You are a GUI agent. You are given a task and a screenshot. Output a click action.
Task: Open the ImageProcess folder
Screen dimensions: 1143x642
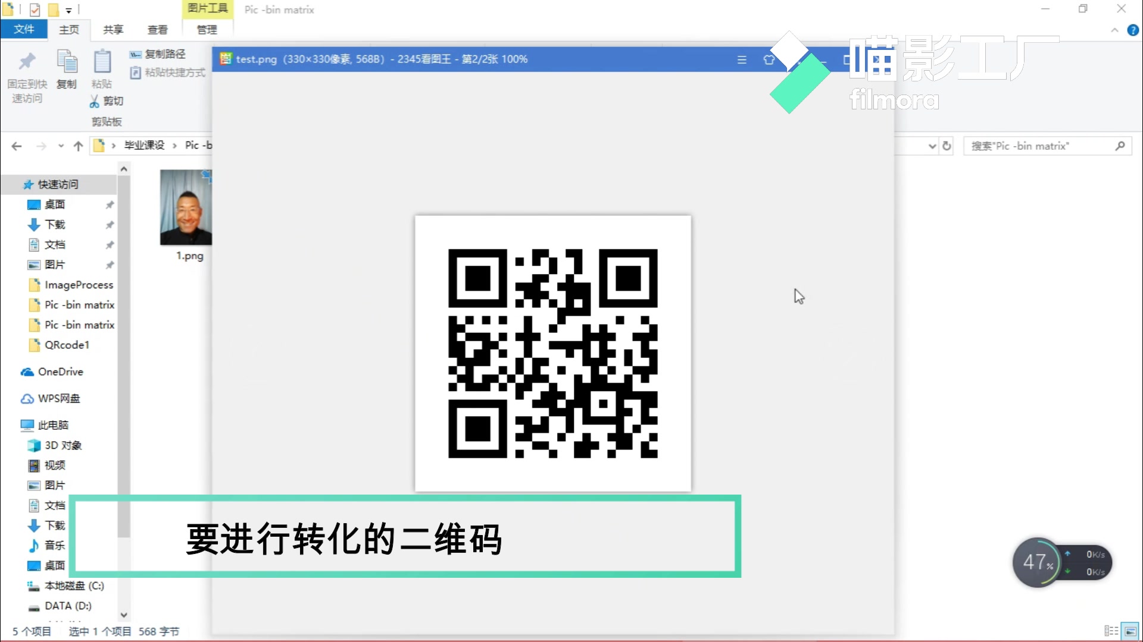point(71,285)
